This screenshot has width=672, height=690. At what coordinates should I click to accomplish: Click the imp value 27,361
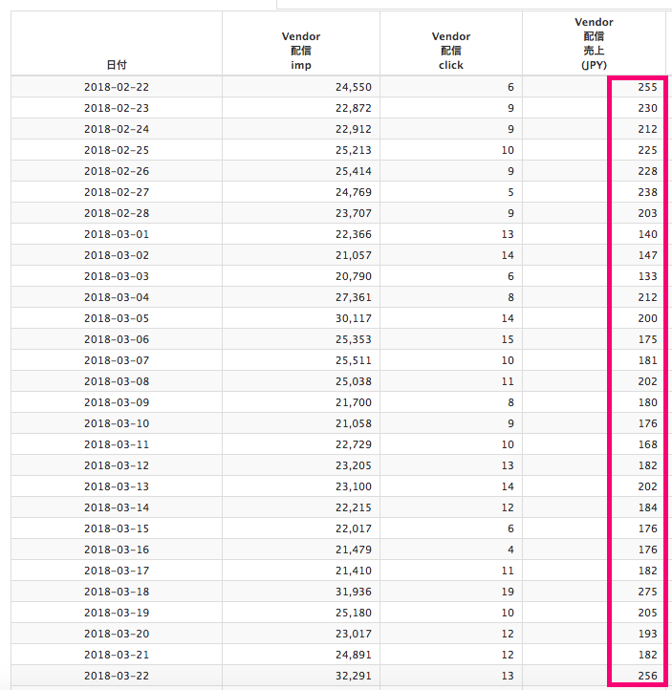click(x=354, y=297)
